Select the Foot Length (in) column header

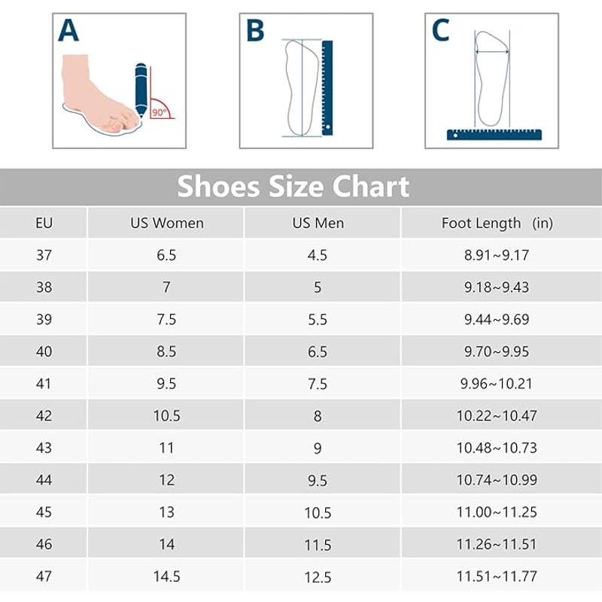click(x=497, y=223)
